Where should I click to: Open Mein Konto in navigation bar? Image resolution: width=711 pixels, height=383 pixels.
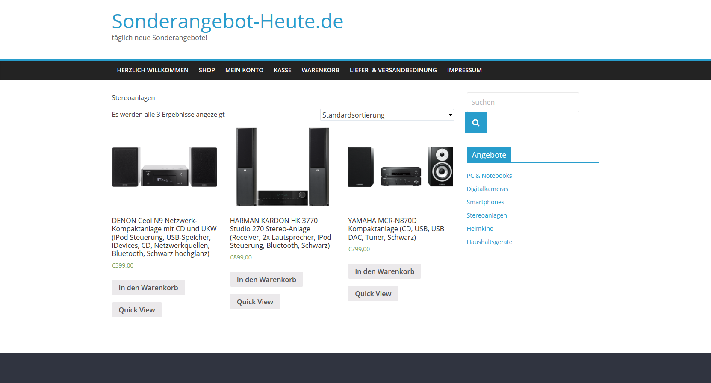[245, 70]
